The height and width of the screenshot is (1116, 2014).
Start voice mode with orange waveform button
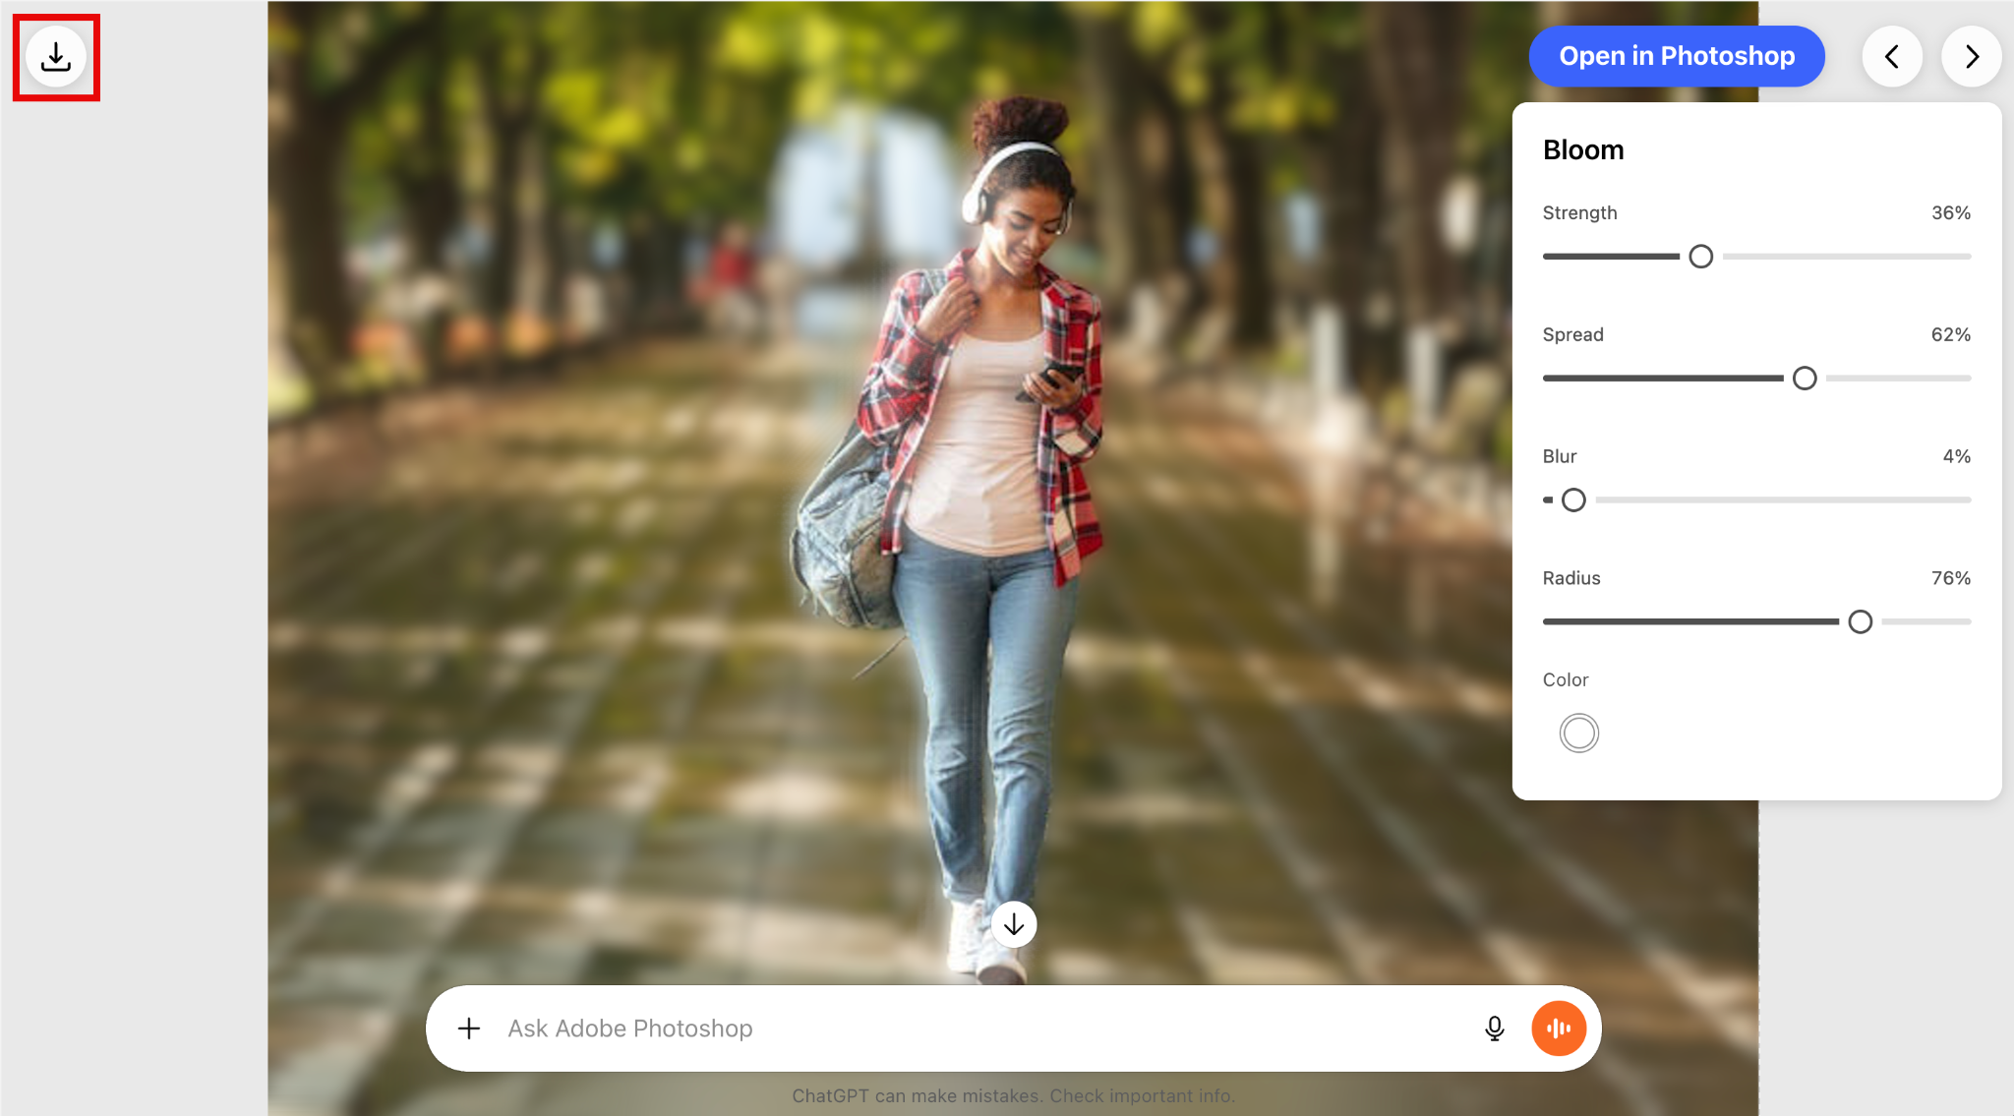click(1558, 1028)
